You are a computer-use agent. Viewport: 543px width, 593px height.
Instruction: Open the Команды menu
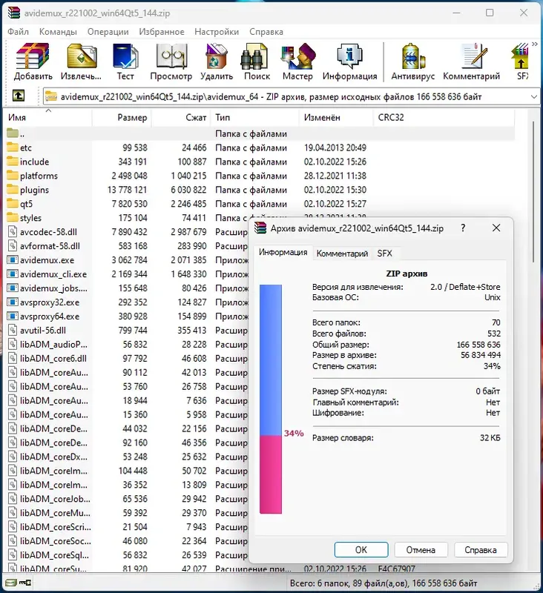point(58,32)
